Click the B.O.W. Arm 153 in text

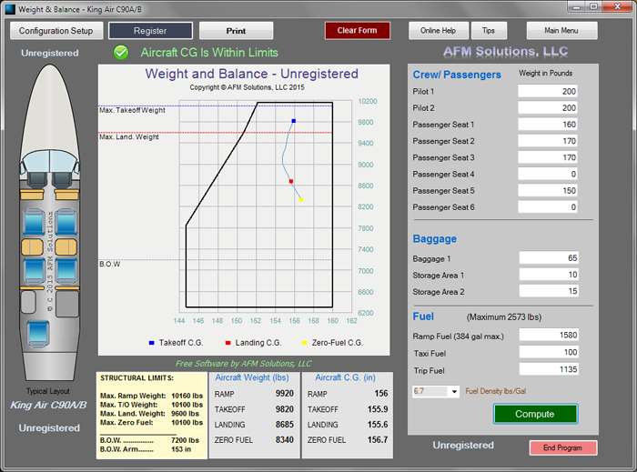(x=146, y=449)
